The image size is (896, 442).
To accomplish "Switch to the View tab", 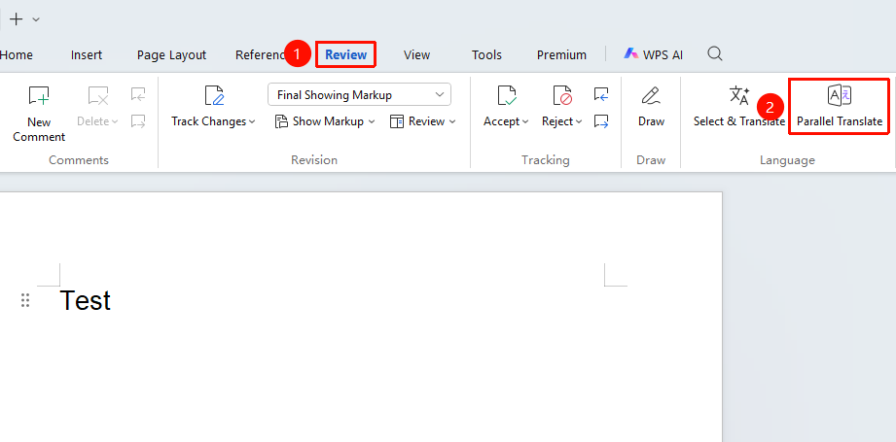I will click(x=416, y=55).
